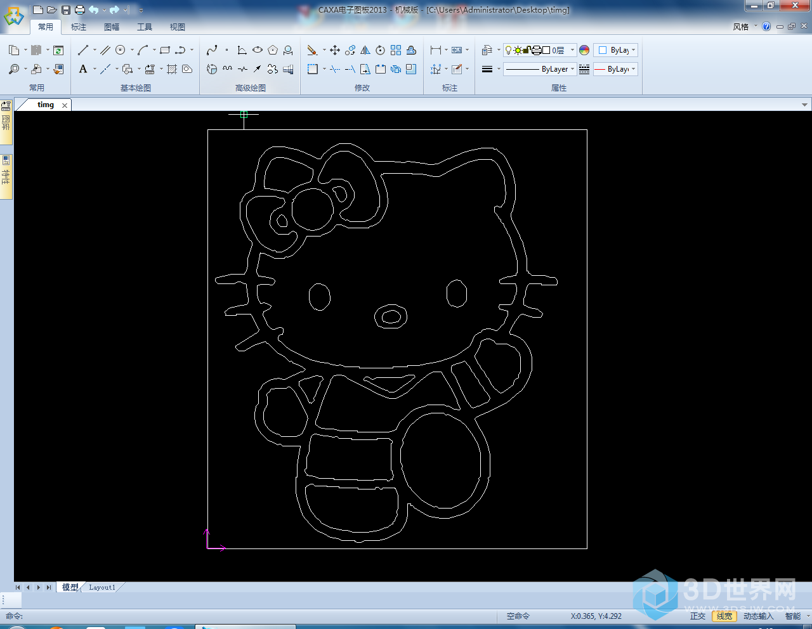
Task: Toggle 动态输入 dynamic input mode
Action: [759, 616]
